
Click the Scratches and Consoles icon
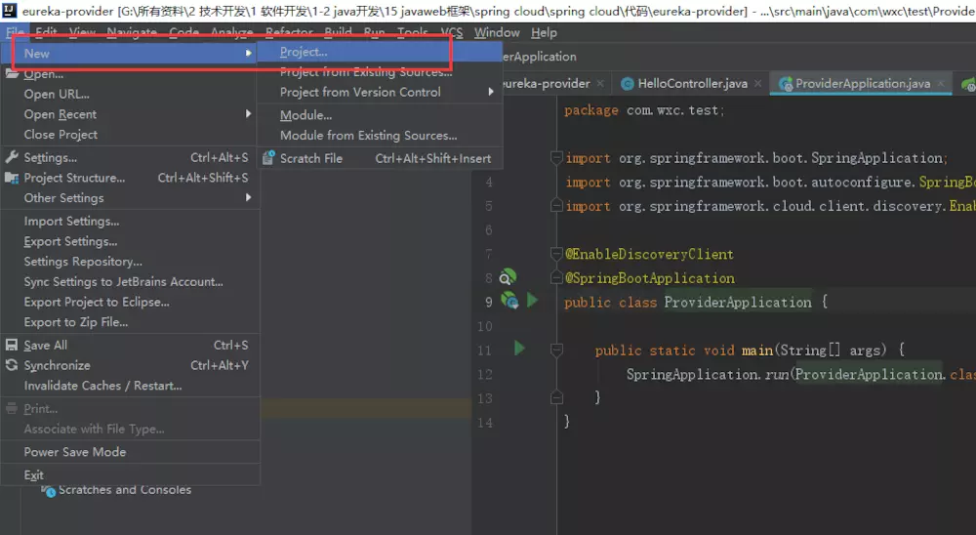pyautogui.click(x=49, y=491)
